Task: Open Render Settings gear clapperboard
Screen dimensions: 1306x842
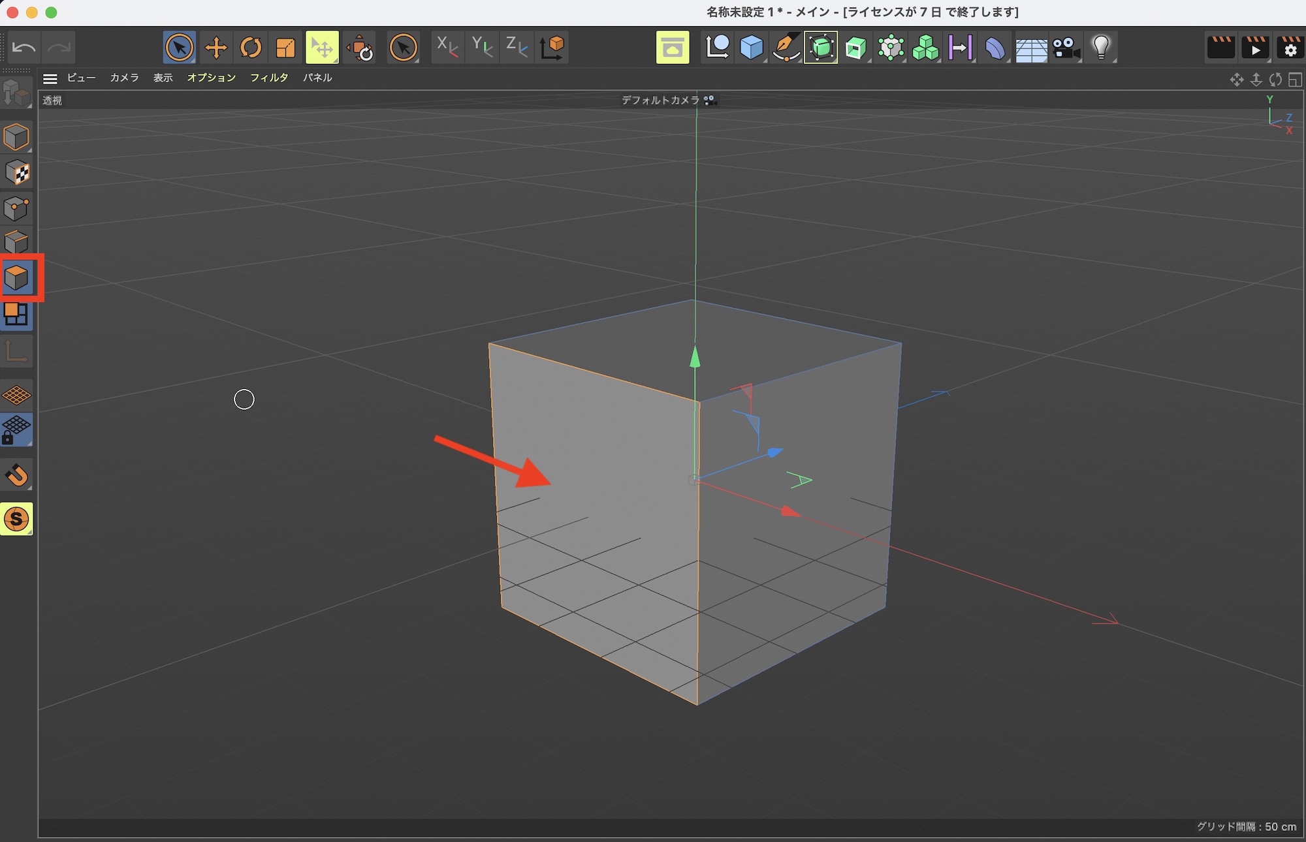Action: tap(1290, 48)
